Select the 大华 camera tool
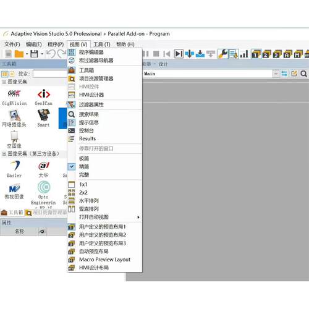The image size is (309, 309). [x=43, y=169]
